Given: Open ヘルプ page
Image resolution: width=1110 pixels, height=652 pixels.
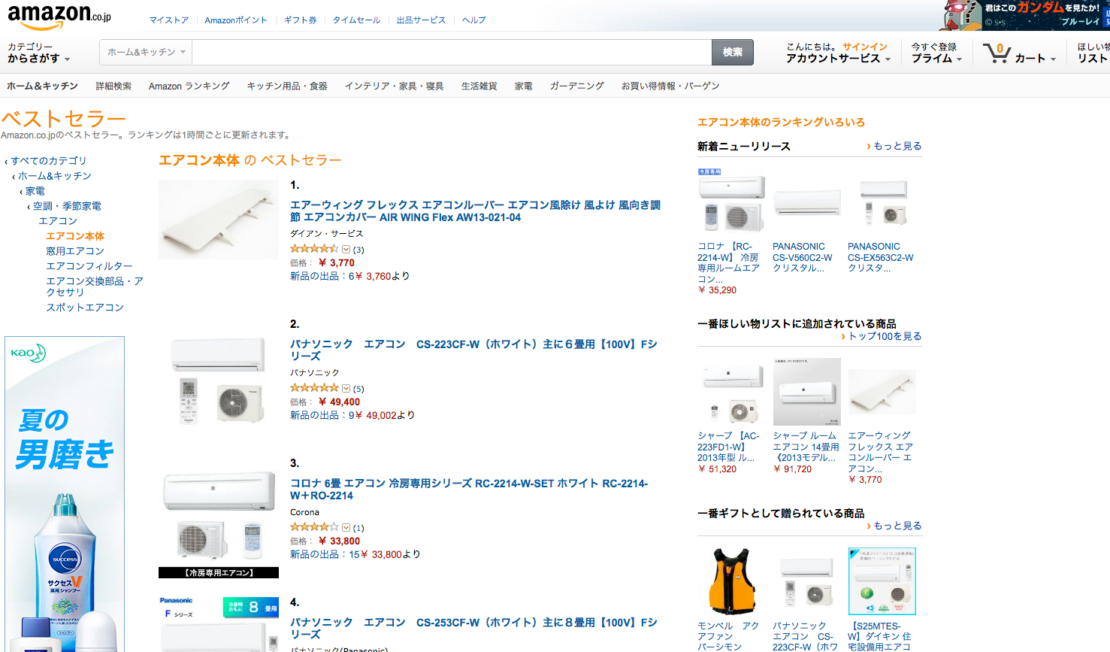Looking at the screenshot, I should pyautogui.click(x=473, y=20).
